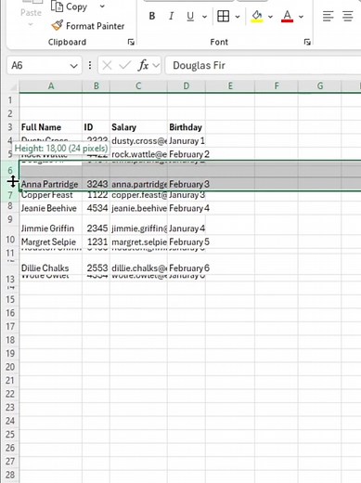
Task: Open the Font Color palette dropdown
Action: pos(301,17)
